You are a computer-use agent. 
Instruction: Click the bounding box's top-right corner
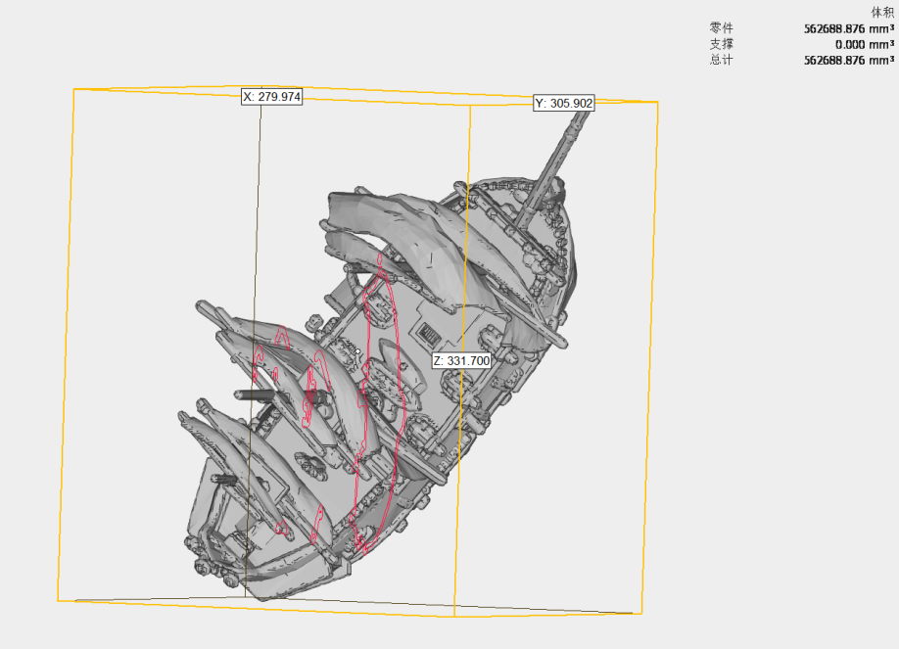(x=657, y=101)
